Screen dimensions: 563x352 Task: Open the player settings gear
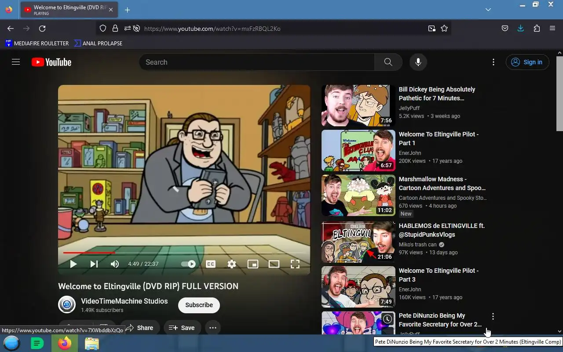point(232,264)
